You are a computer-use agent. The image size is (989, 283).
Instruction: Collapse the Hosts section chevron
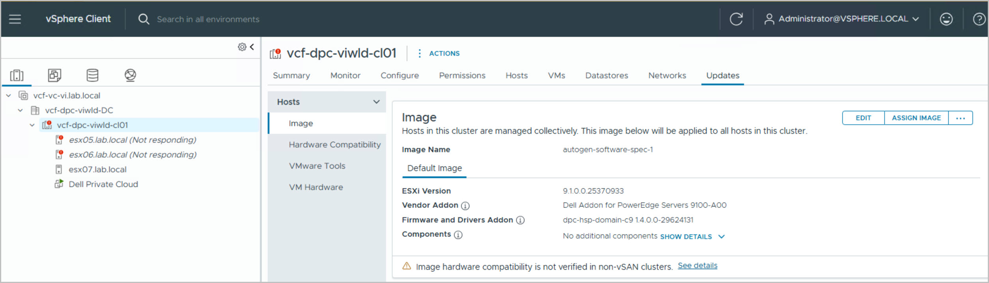[x=376, y=102]
